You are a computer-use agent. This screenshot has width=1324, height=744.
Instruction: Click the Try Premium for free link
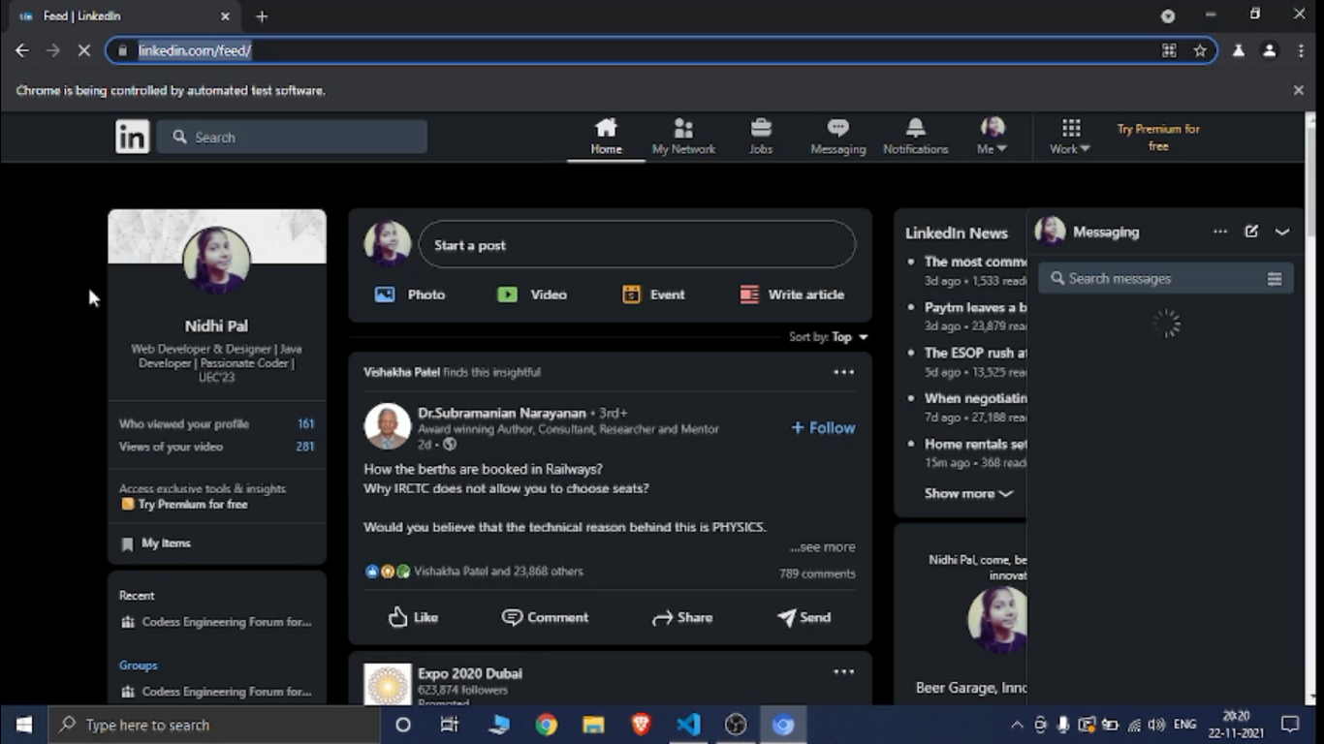(1157, 137)
